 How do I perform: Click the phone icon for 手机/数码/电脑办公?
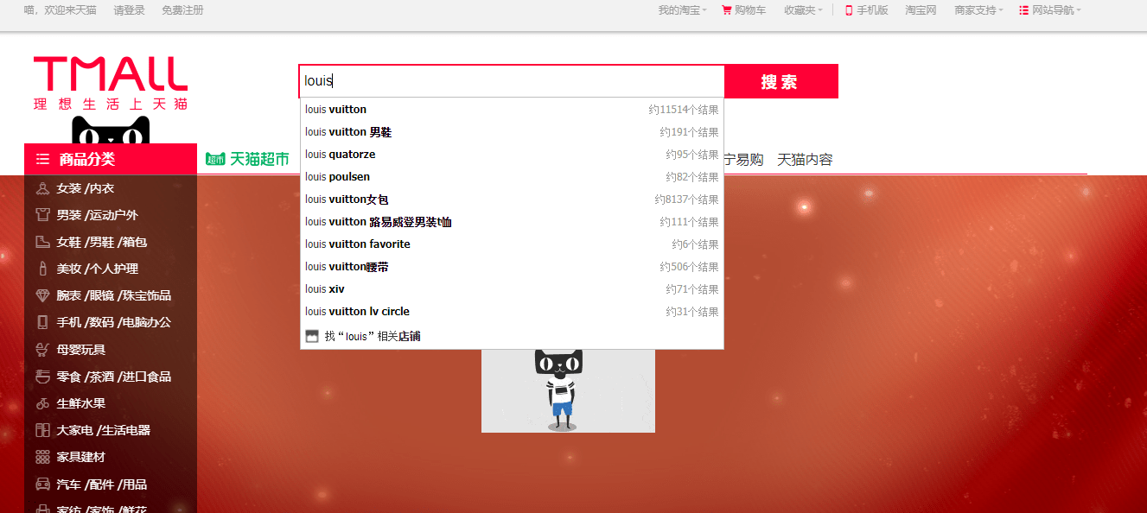pos(42,322)
